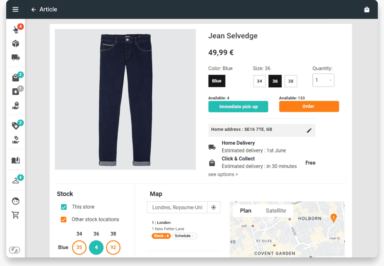384x266 pixels.
Task: Click COVENT GARDEN label on the map
Action: click(x=275, y=253)
